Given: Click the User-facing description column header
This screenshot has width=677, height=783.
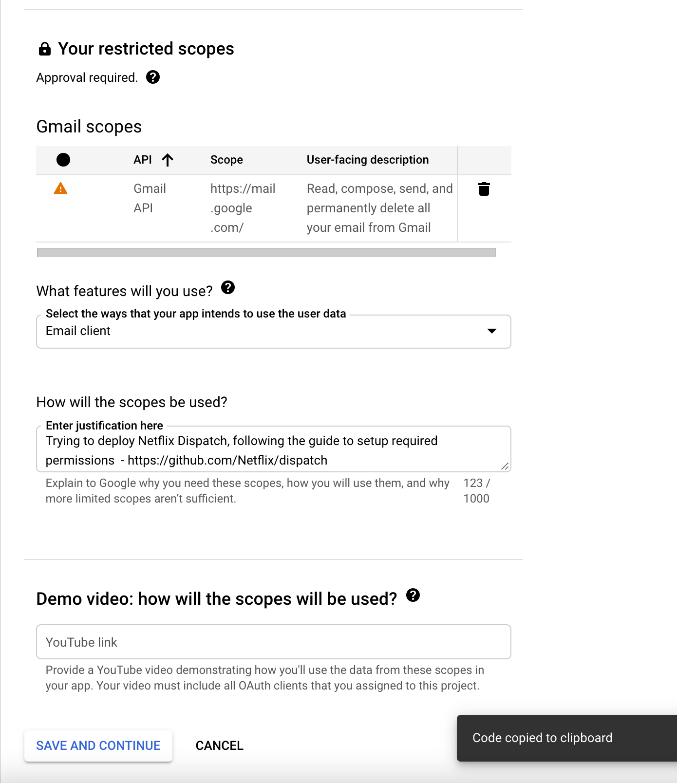Looking at the screenshot, I should coord(367,160).
